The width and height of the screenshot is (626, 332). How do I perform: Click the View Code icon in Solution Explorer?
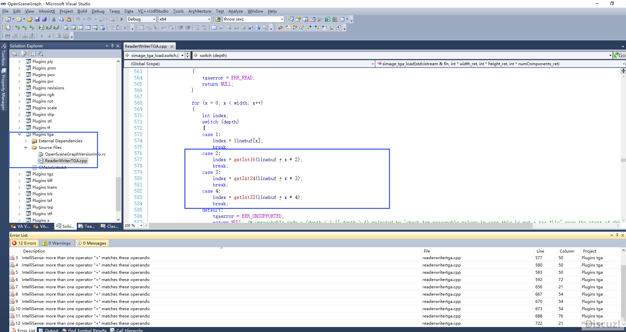[33, 54]
